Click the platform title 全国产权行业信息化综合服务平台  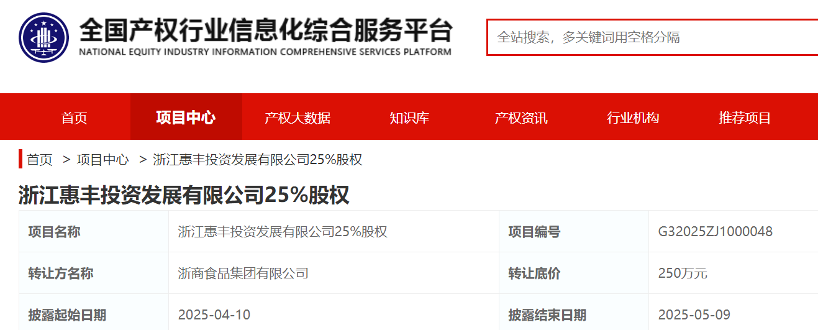pyautogui.click(x=266, y=30)
